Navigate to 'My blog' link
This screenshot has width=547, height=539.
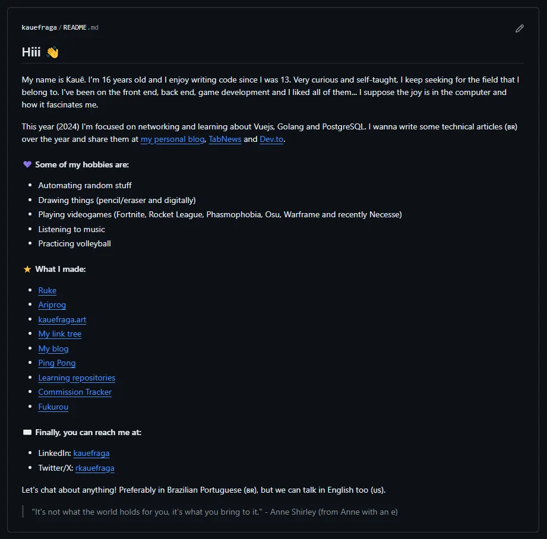coord(53,348)
